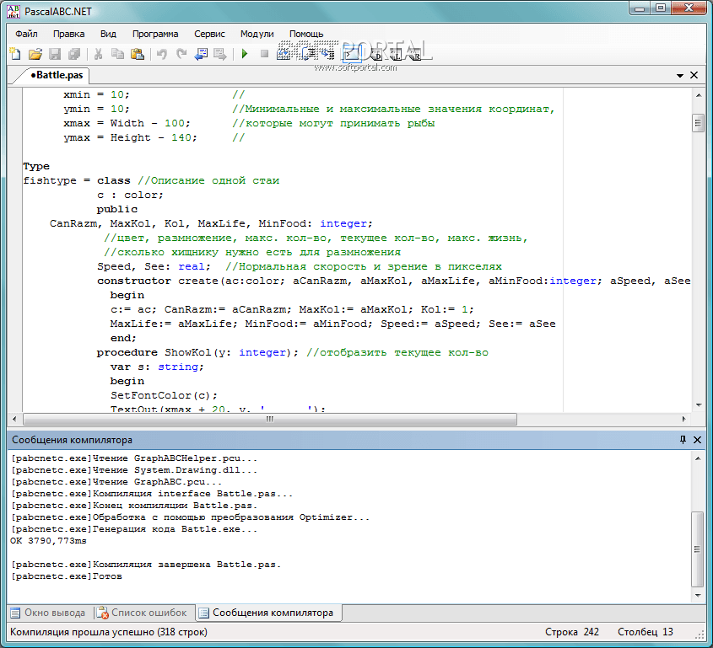Toggle pin on compiler messages panel
The height and width of the screenshot is (648, 713).
(x=683, y=440)
